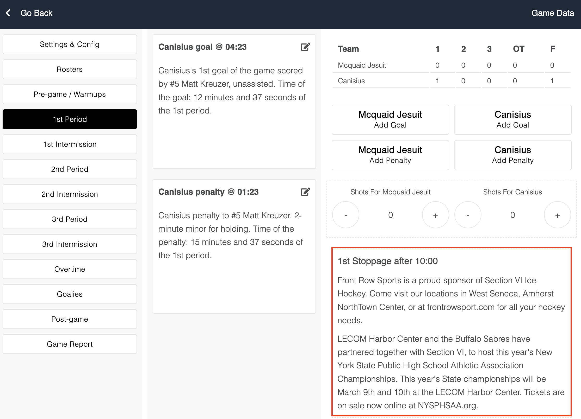The width and height of the screenshot is (581, 419).
Task: Add a goal for Mcquaid Jesuit
Action: pyautogui.click(x=390, y=120)
